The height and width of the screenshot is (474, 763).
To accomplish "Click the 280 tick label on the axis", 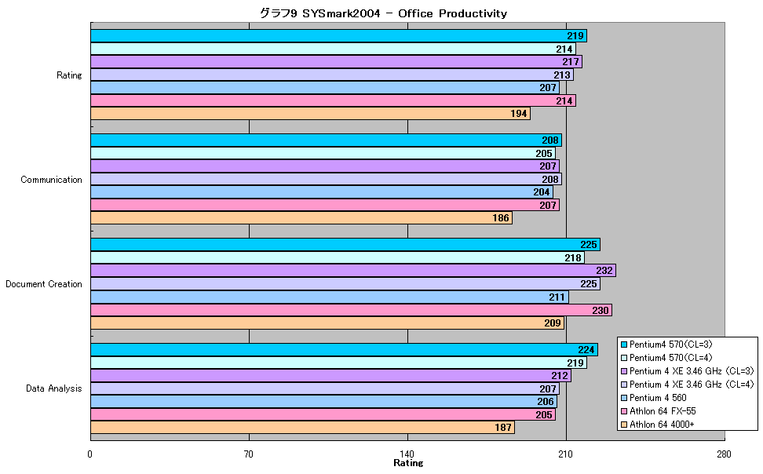I will pyautogui.click(x=724, y=454).
